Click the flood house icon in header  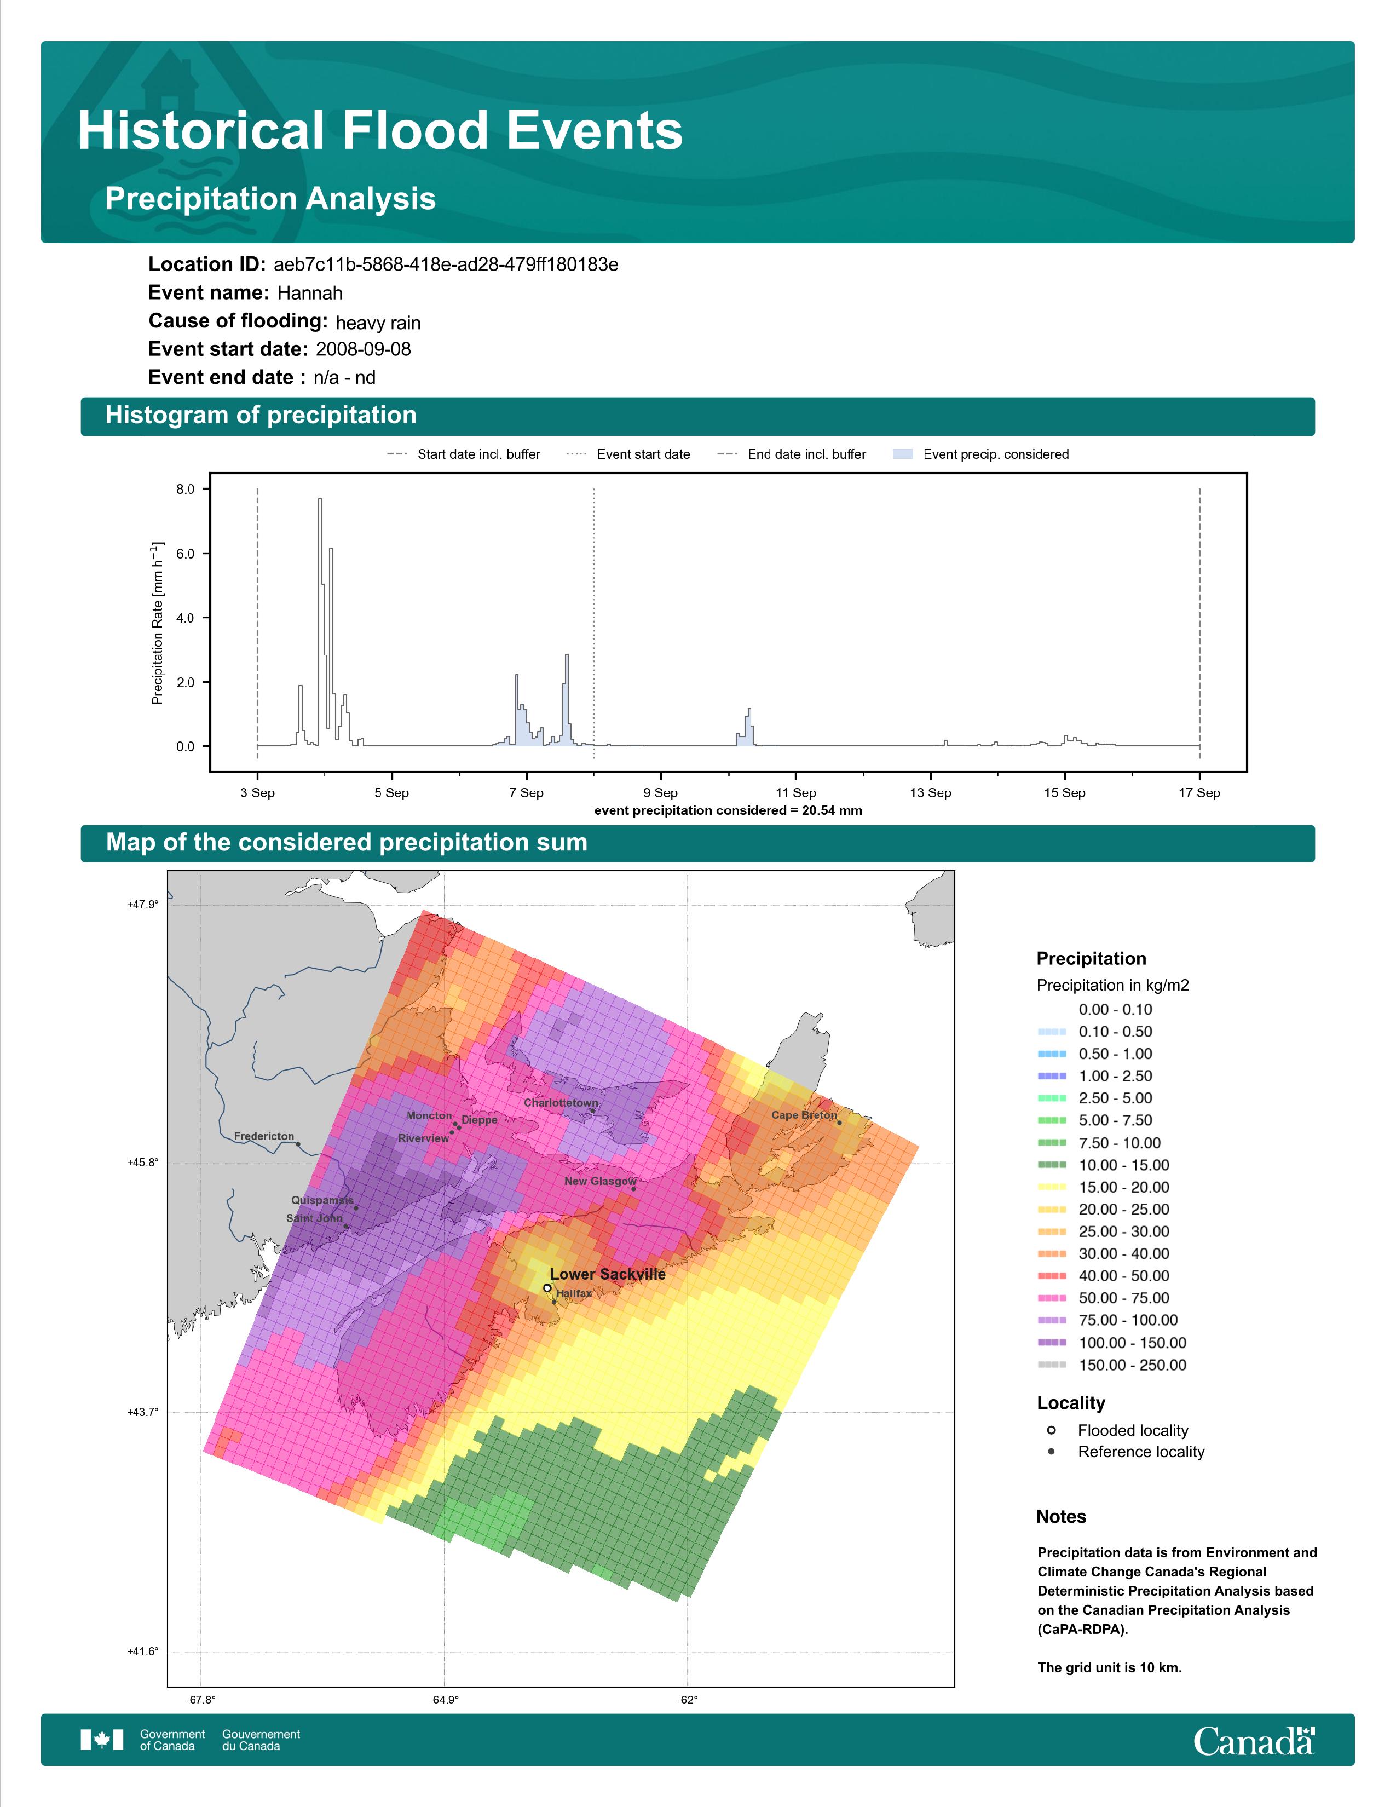tap(170, 83)
